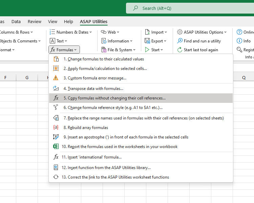Click the clipboard icon for Change formulas to values
The height and width of the screenshot is (203, 254).
(x=56, y=59)
